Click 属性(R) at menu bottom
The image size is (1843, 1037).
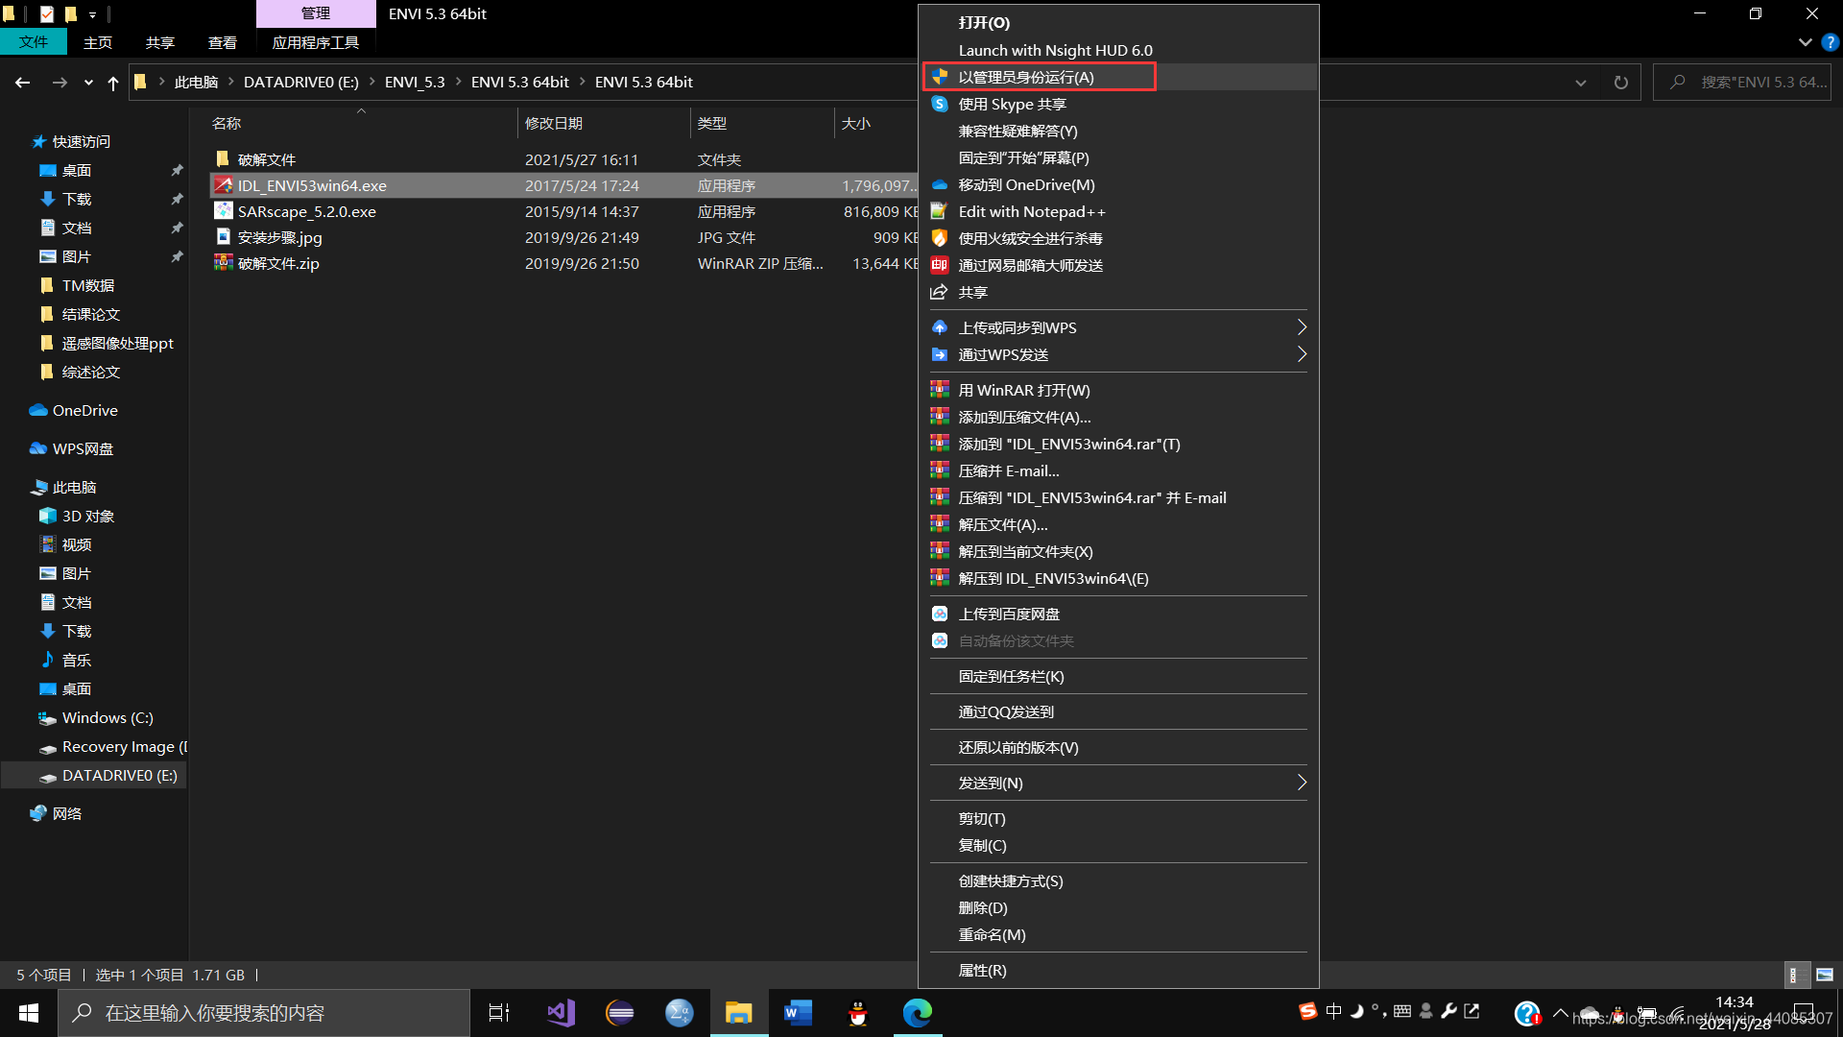point(982,970)
